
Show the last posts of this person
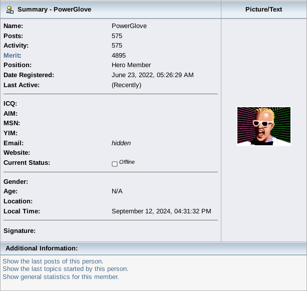point(53,261)
